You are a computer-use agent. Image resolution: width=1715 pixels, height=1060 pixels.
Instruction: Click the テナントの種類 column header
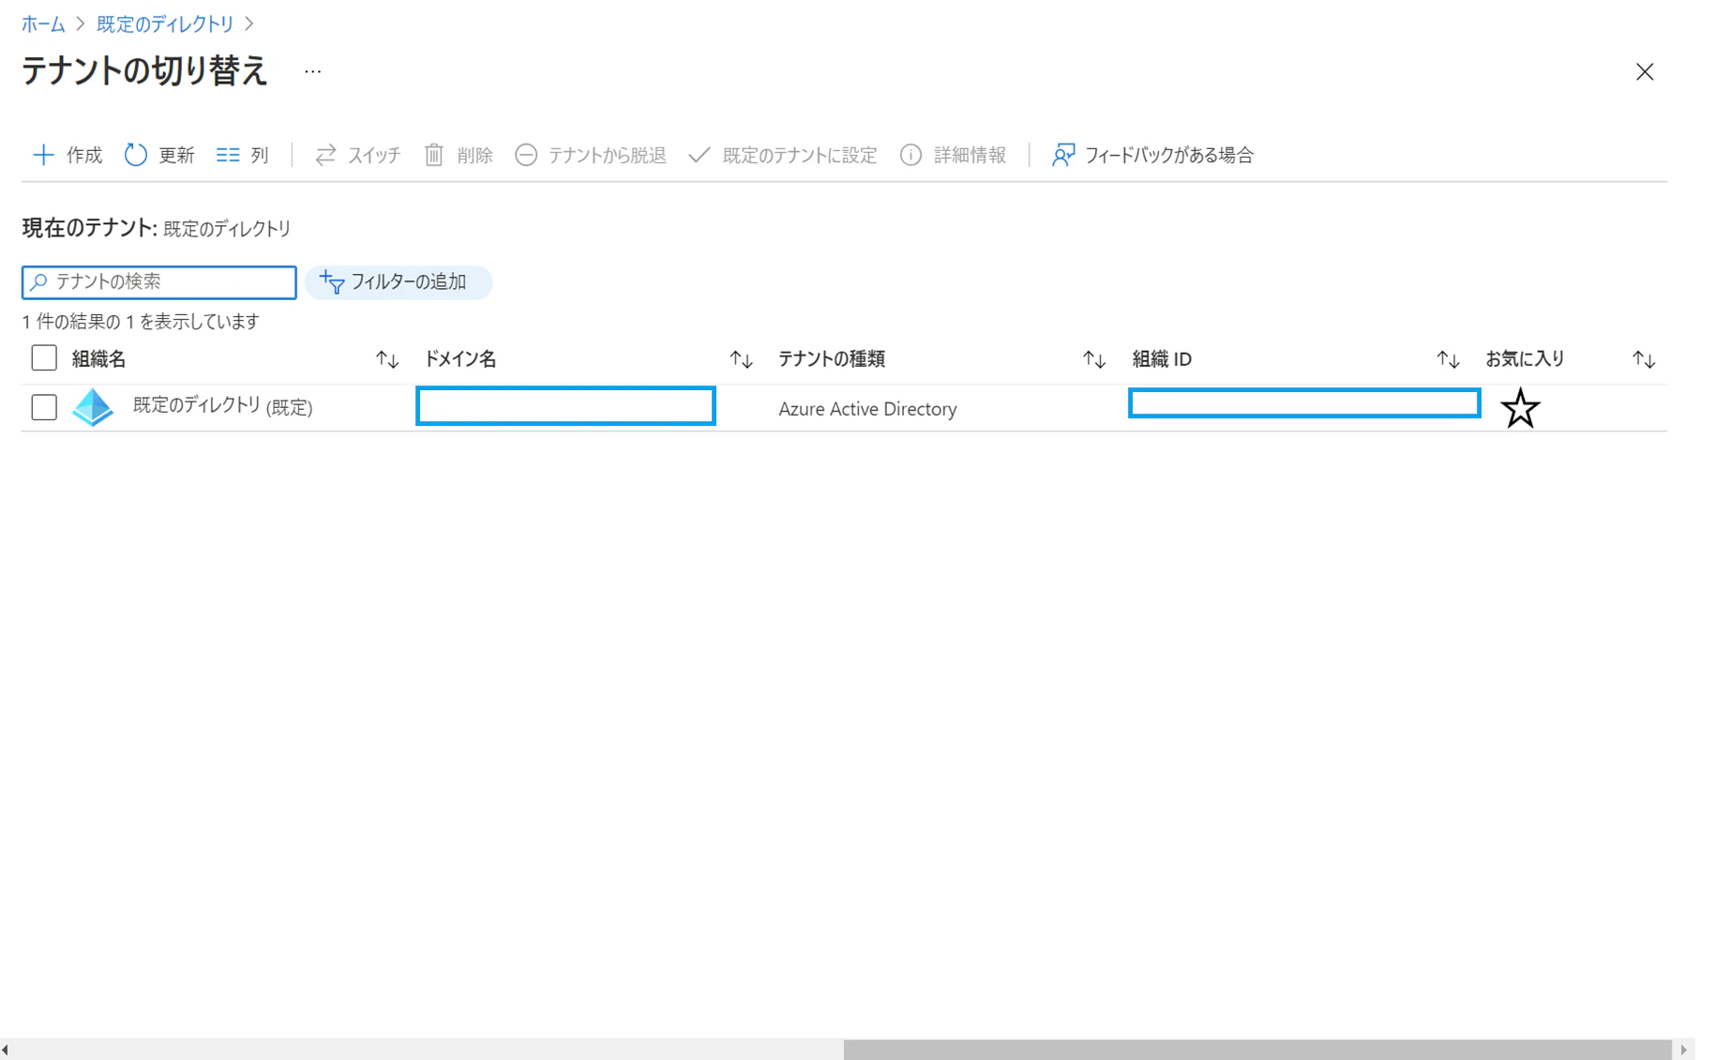(x=832, y=359)
